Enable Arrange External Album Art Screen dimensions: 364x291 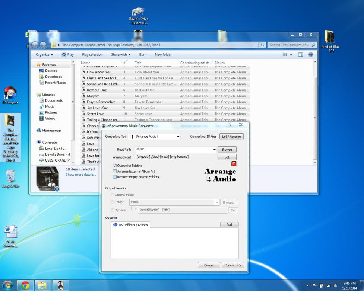tap(115, 171)
